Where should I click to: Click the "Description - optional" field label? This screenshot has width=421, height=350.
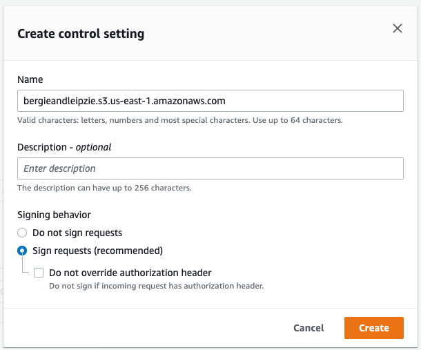pyautogui.click(x=64, y=147)
